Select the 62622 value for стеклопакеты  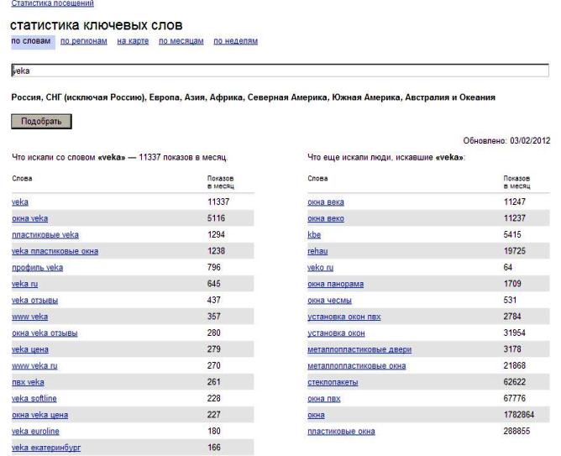coord(515,382)
